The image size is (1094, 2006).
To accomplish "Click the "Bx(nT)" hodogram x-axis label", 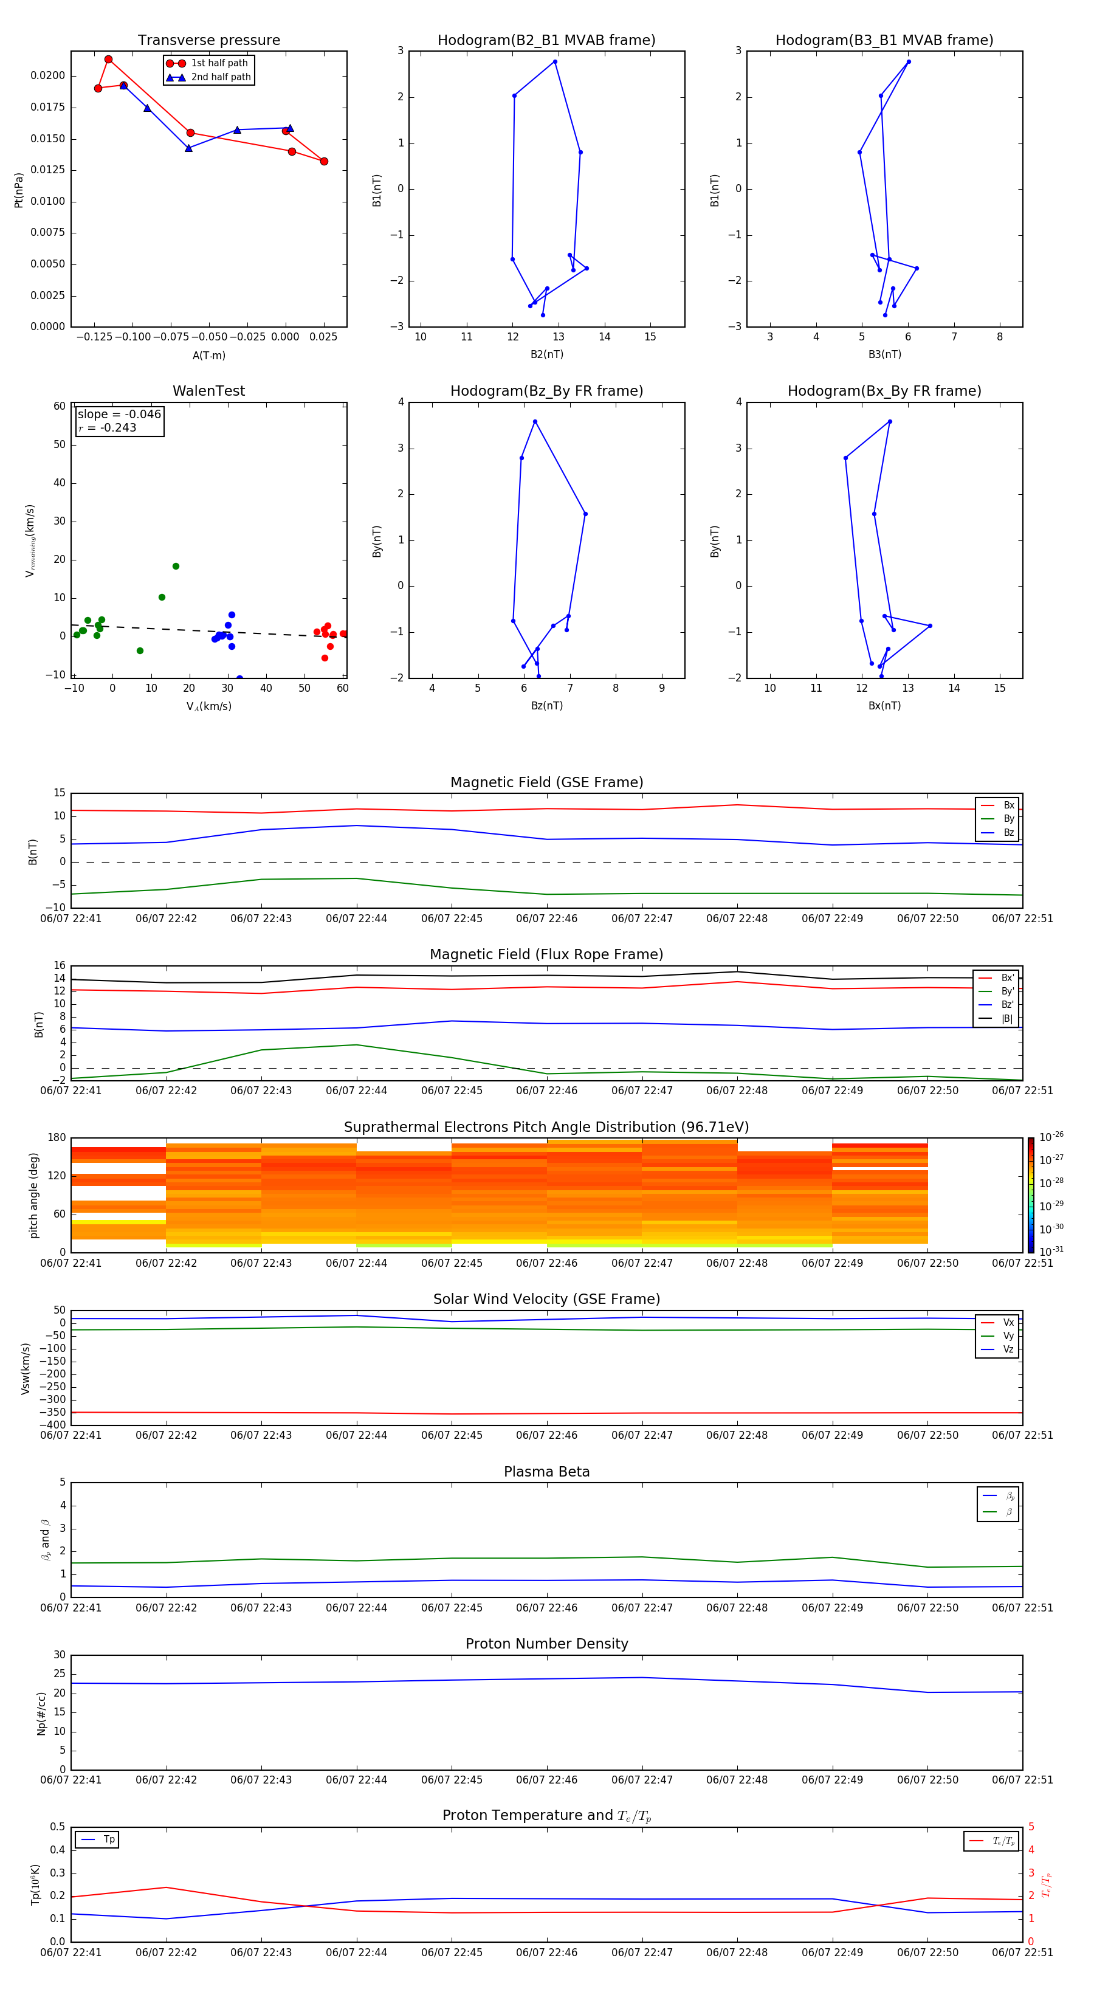I will click(x=884, y=706).
